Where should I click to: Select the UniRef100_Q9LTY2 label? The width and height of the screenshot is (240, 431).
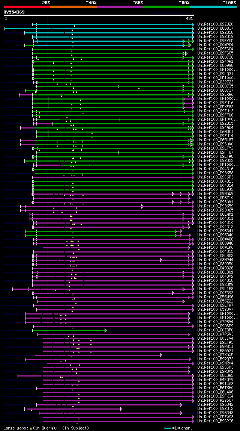coord(215,148)
